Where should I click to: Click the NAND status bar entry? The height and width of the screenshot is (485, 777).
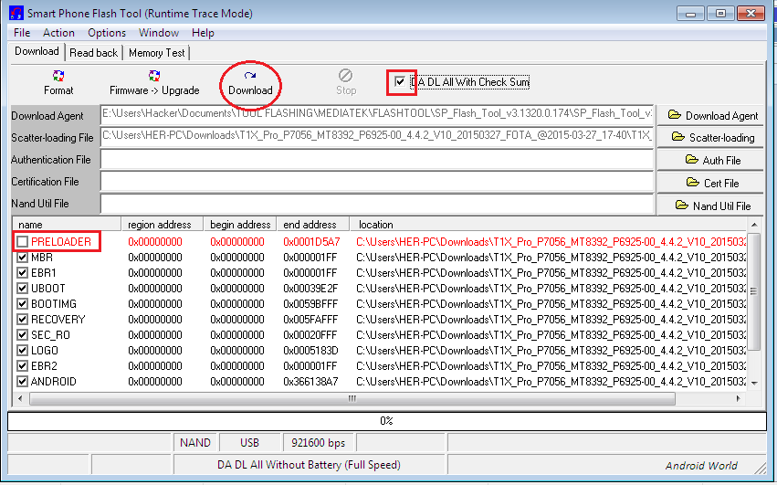pyautogui.click(x=195, y=442)
